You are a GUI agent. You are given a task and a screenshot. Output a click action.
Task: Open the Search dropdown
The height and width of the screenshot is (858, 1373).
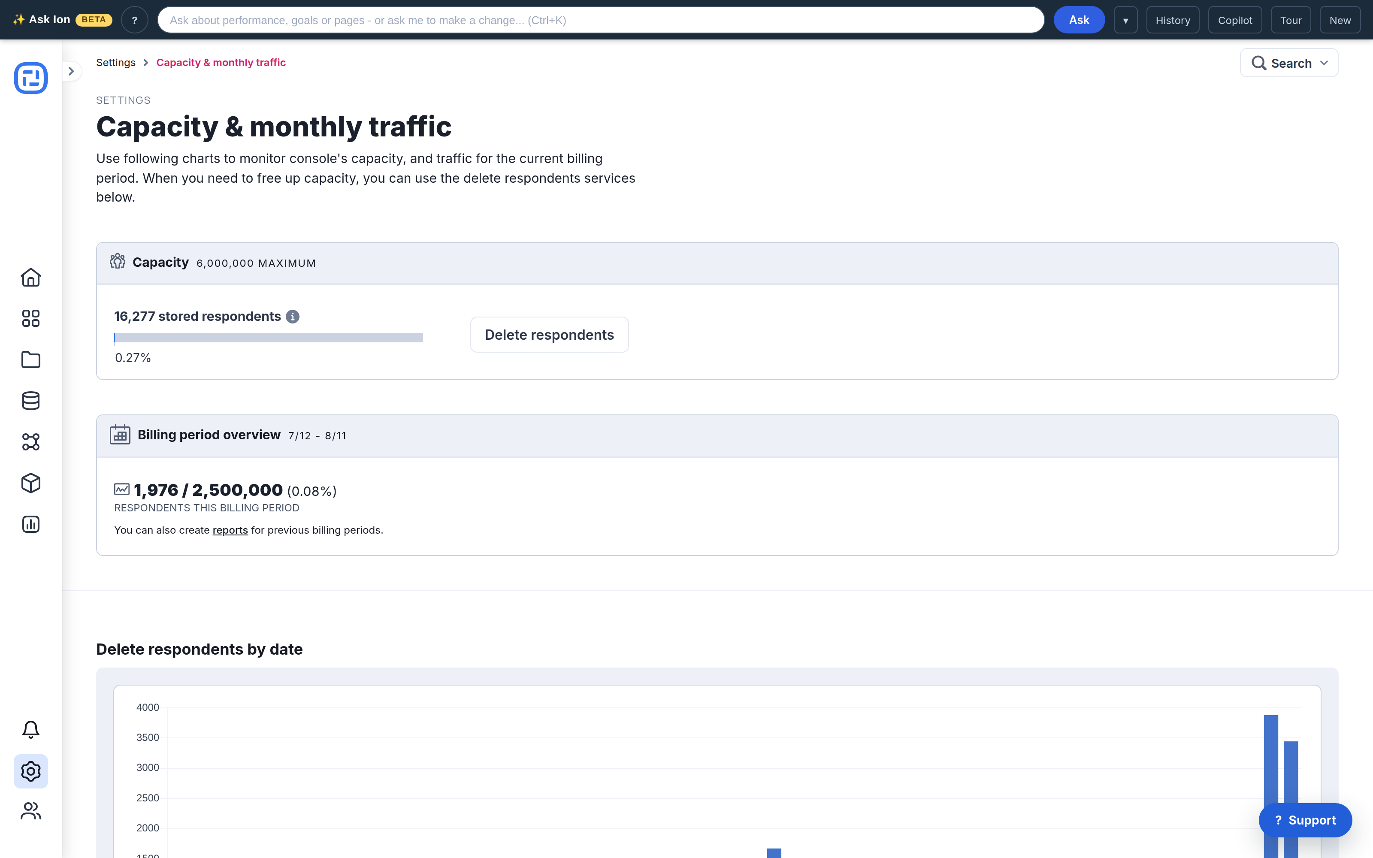click(1289, 63)
